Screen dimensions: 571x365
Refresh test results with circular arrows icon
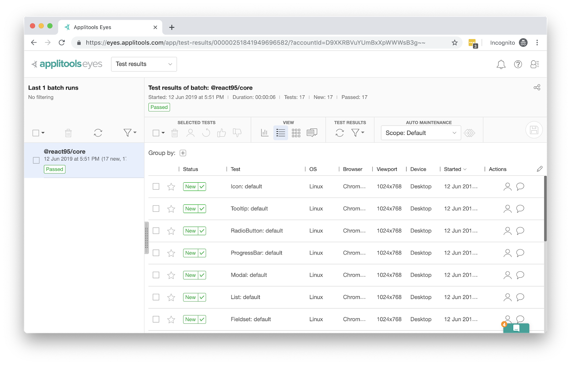(x=340, y=133)
